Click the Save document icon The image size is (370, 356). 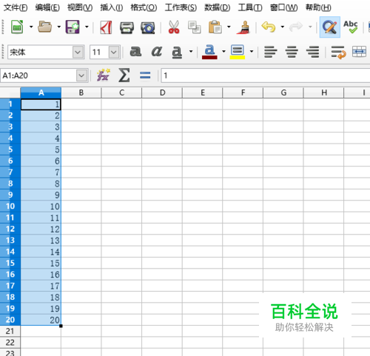[x=73, y=27]
